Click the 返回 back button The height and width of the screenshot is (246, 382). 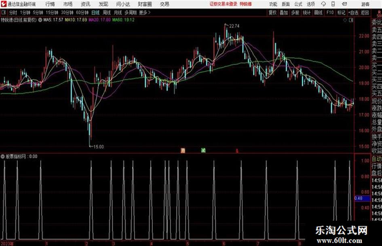365,13
